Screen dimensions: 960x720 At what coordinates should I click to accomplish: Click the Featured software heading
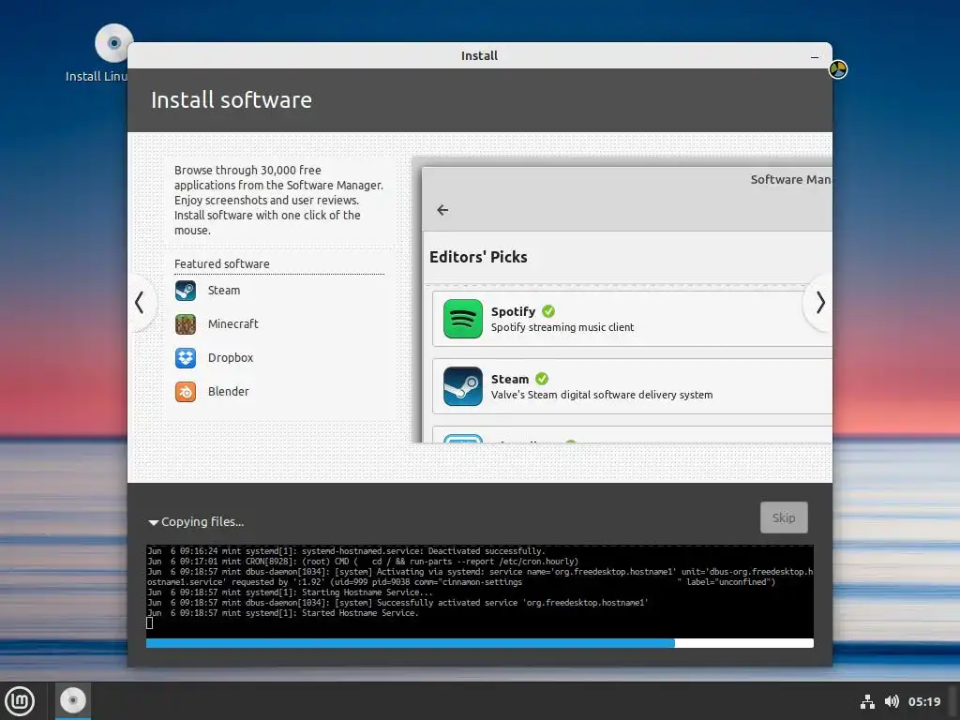coord(221,263)
